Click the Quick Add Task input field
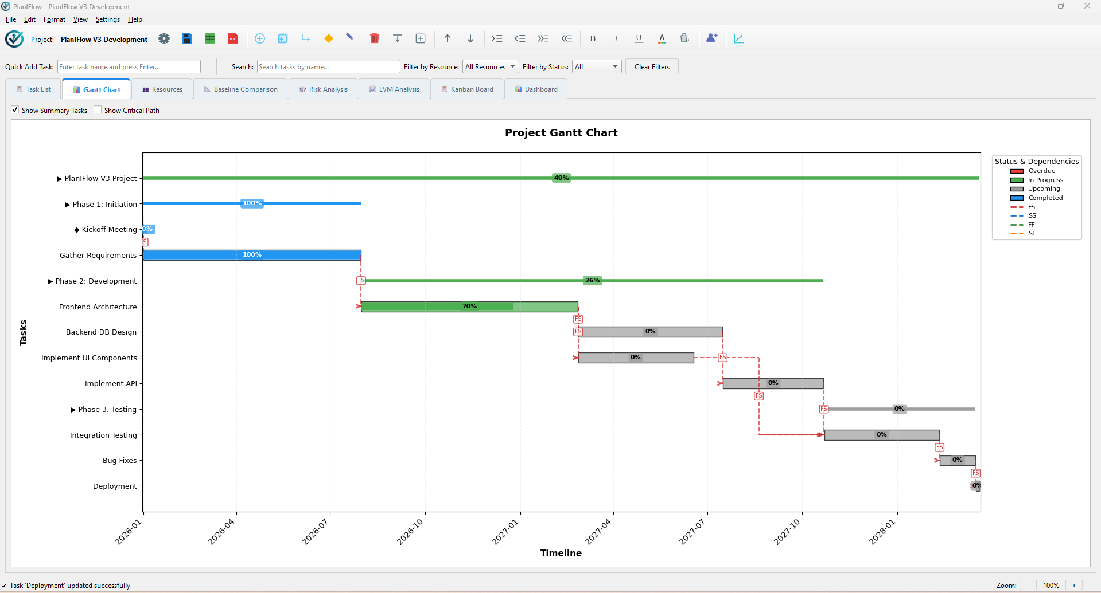The image size is (1101, 593). [x=129, y=67]
